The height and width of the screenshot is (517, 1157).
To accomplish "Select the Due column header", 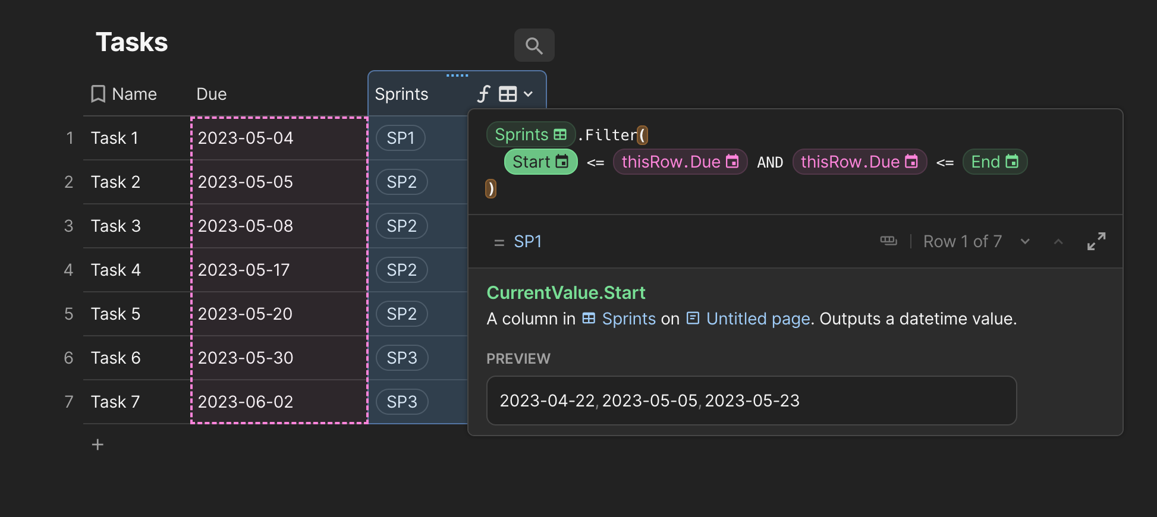I will point(212,94).
